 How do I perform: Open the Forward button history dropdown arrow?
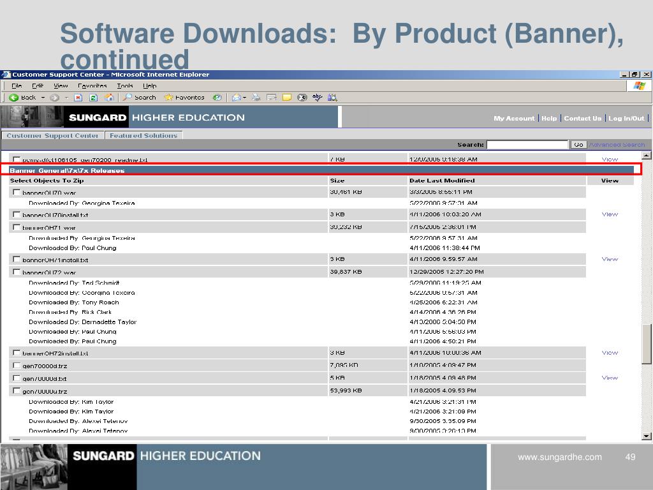[x=66, y=98]
